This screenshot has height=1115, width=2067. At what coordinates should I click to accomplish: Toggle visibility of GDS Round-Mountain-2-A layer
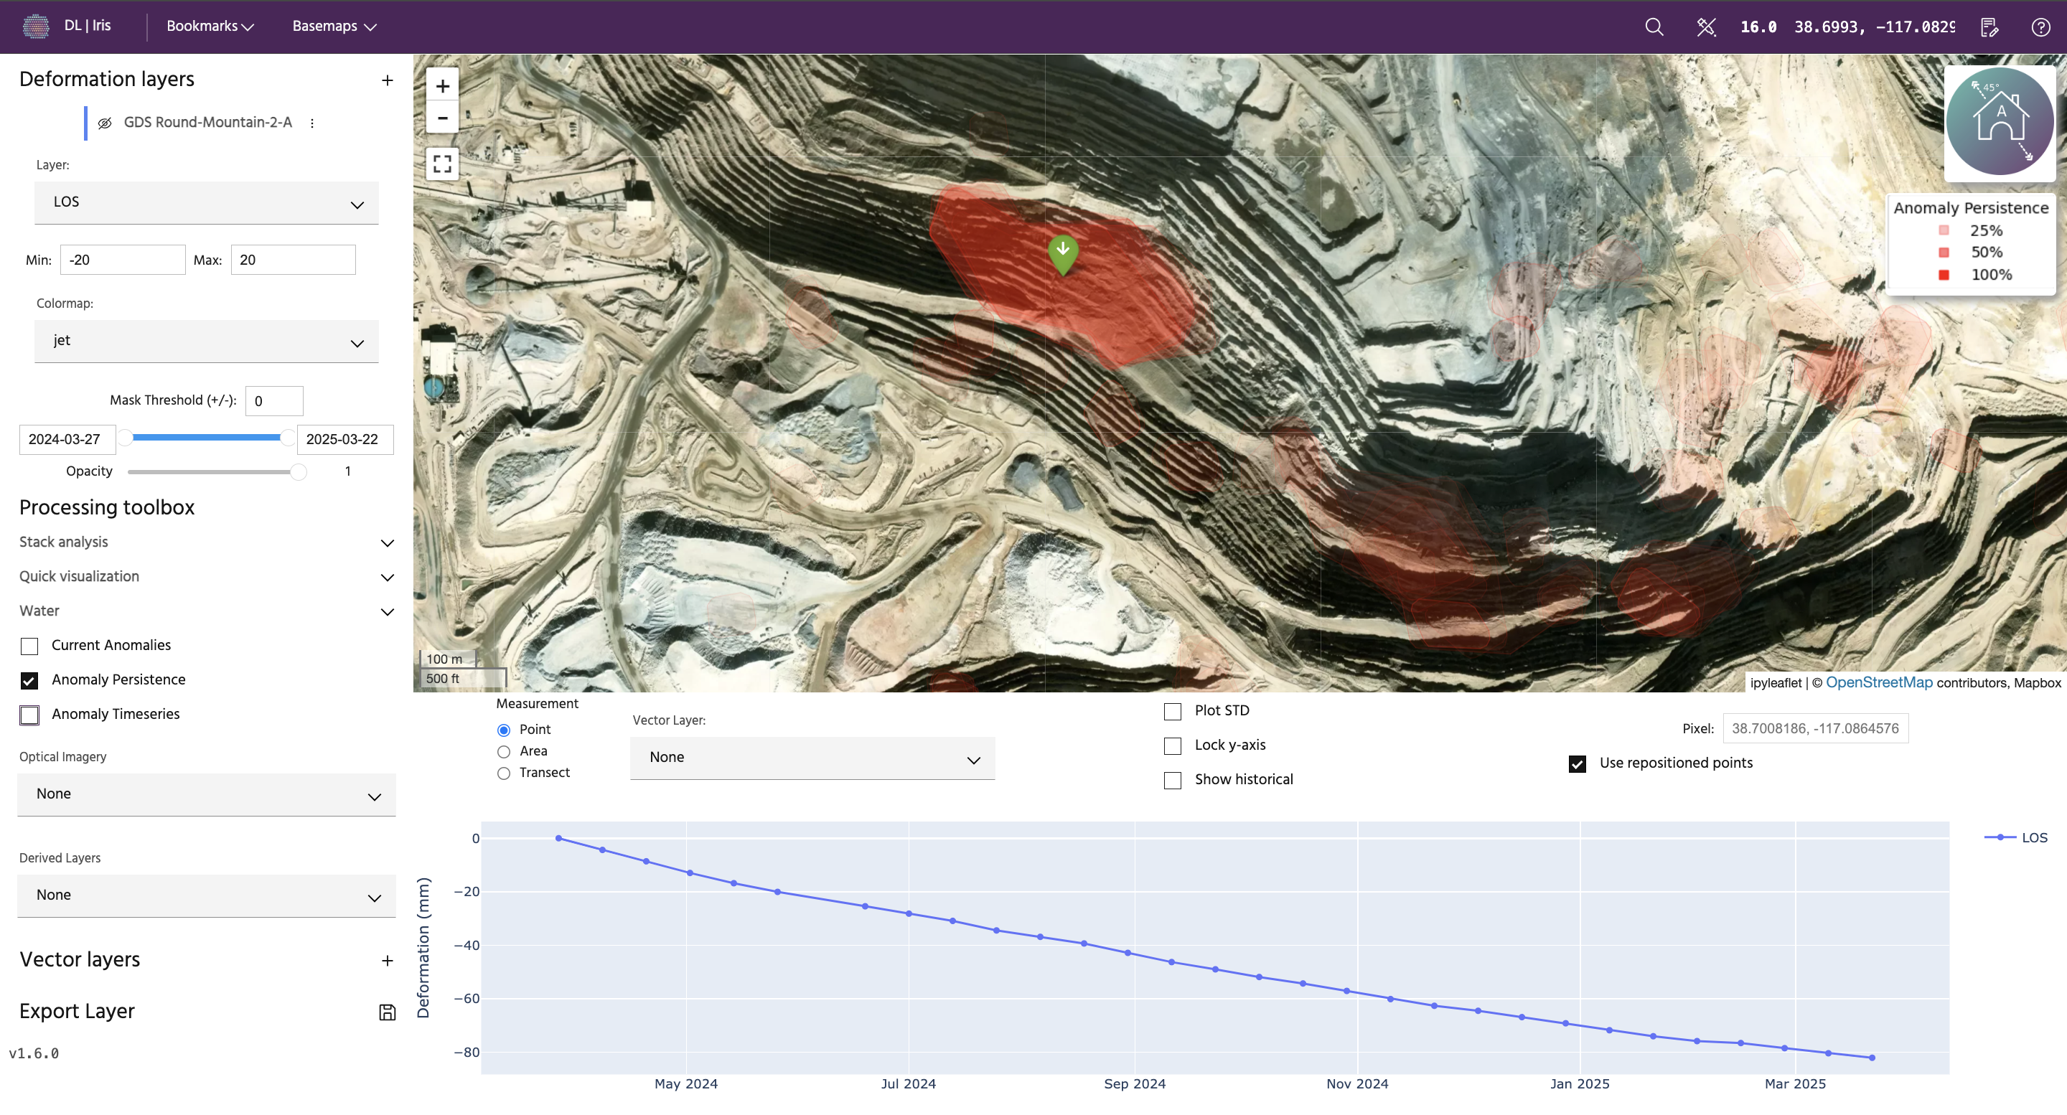pos(104,123)
